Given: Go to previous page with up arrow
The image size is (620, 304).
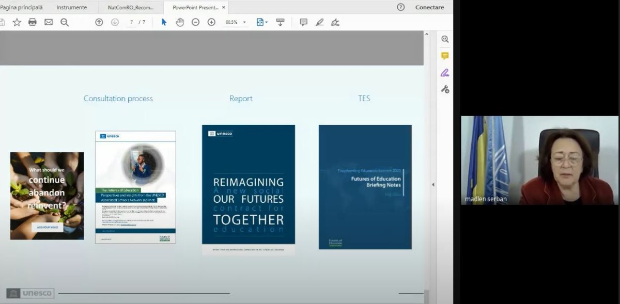Looking at the screenshot, I should [x=99, y=22].
